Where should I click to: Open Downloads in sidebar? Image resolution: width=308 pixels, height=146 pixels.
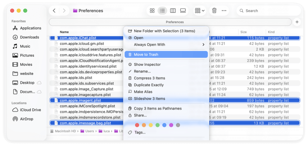click(x=25, y=37)
